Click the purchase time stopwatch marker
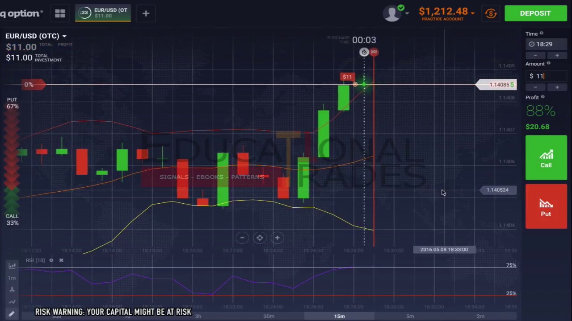572x321 pixels. click(364, 52)
